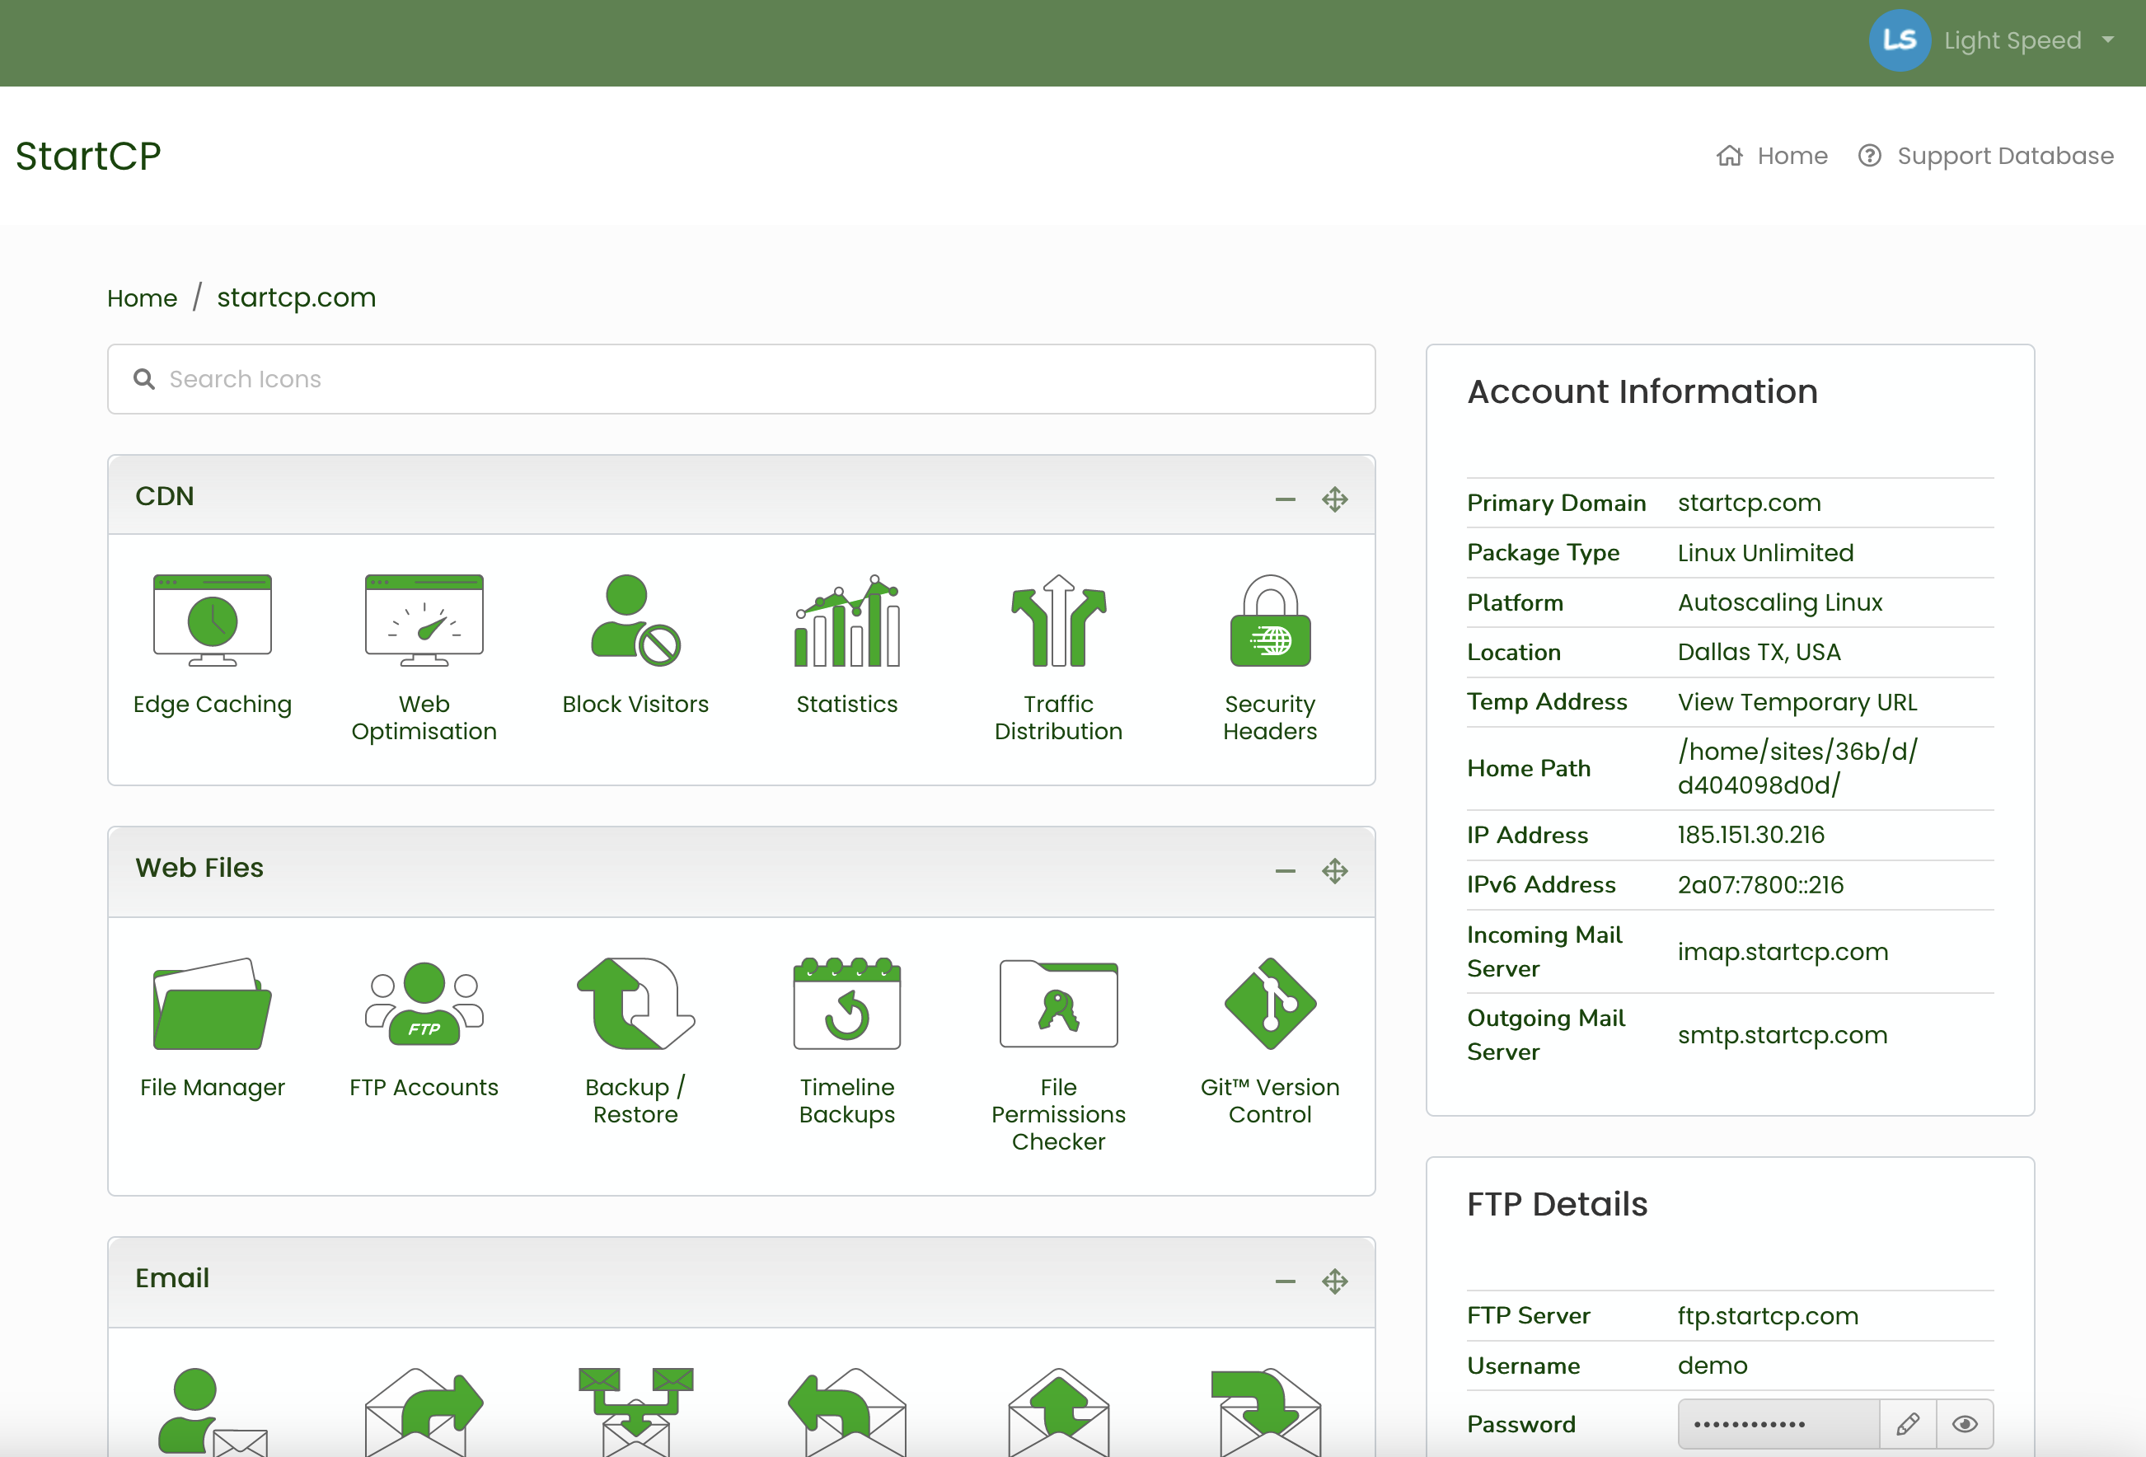2146x1457 pixels.
Task: Open Security Headers icon
Action: pyautogui.click(x=1270, y=621)
